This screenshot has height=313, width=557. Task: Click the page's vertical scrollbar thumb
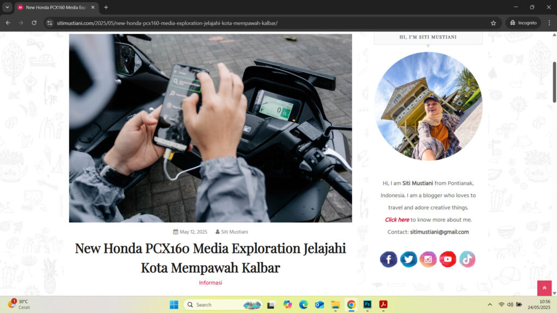(554, 83)
